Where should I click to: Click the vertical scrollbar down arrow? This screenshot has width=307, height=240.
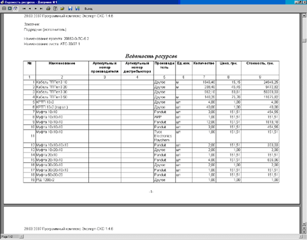(x=304, y=224)
